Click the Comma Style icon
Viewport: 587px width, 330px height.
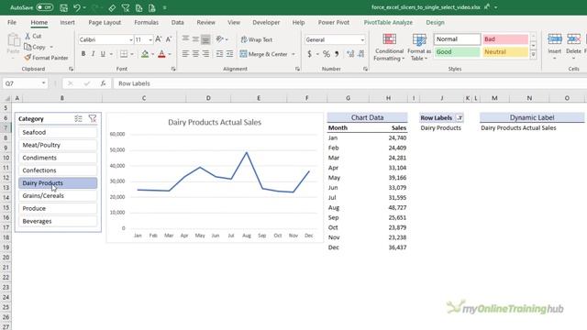tap(337, 54)
